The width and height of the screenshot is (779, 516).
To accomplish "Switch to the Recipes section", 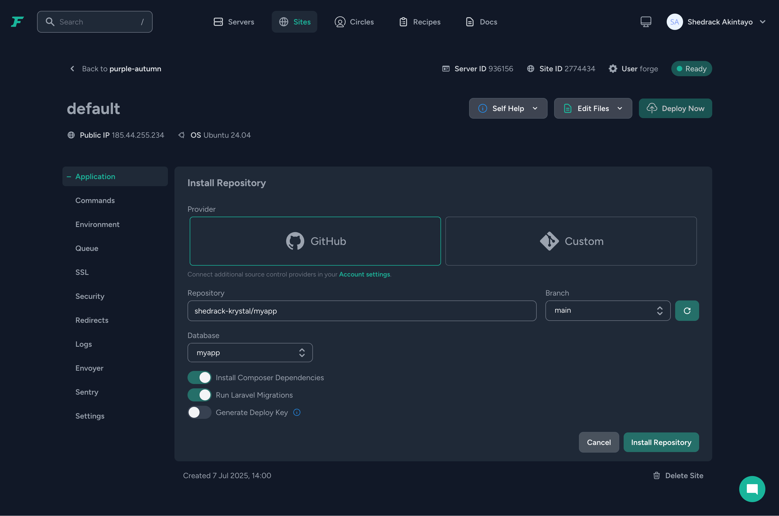I will tap(420, 22).
